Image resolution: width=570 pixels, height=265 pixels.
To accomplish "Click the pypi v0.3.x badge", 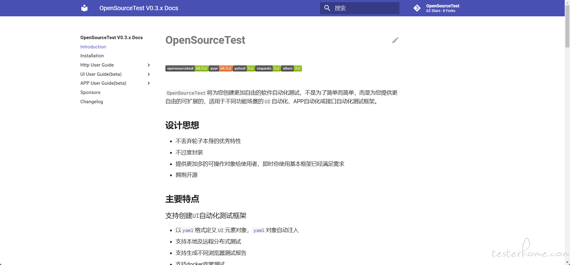I will coord(220,68).
